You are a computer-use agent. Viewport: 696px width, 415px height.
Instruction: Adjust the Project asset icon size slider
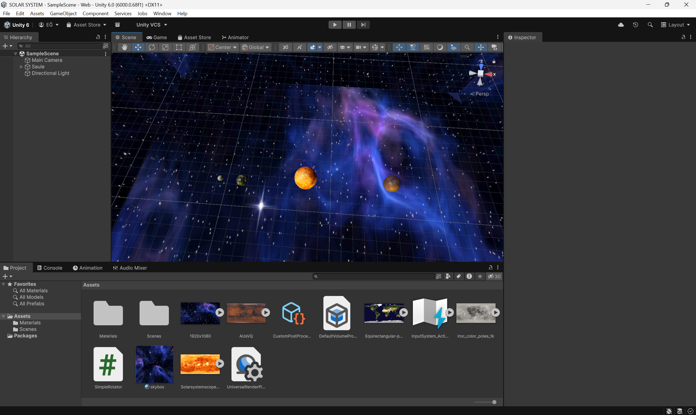[494, 402]
